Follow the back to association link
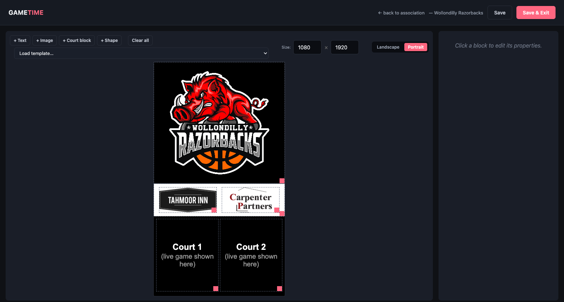The height and width of the screenshot is (302, 564). 401,13
